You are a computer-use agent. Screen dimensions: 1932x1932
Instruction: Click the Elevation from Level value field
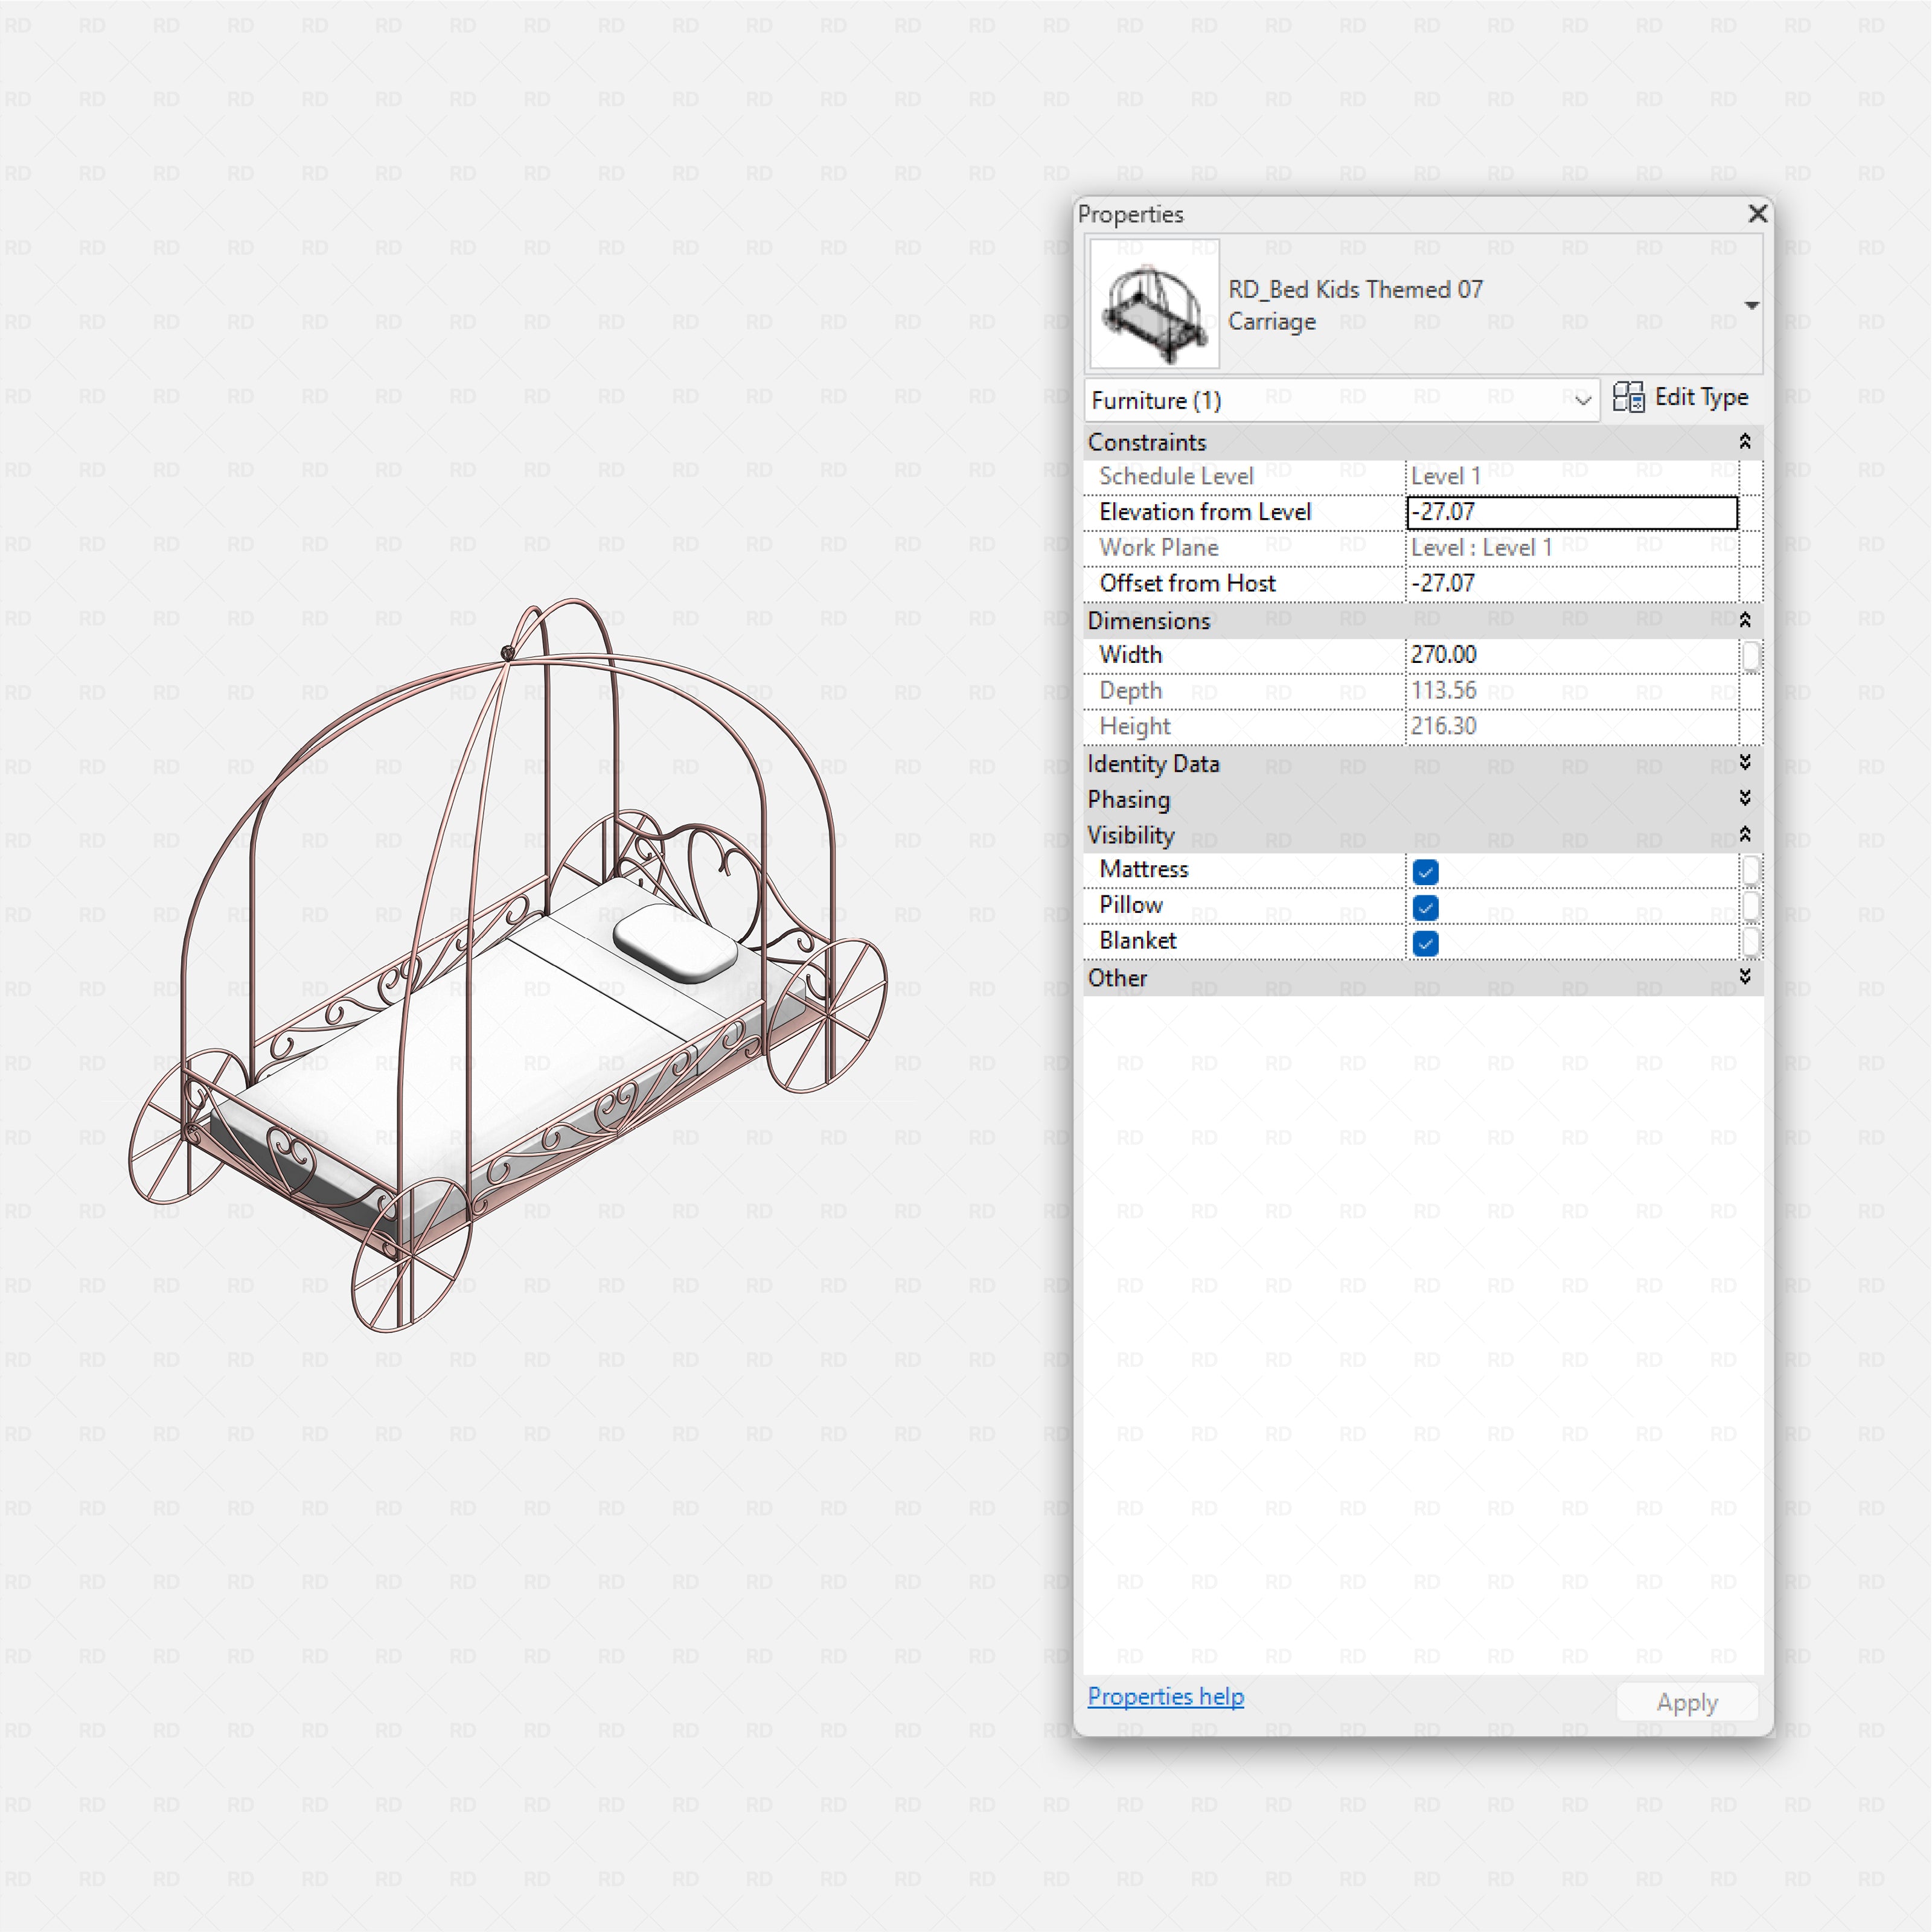tap(1570, 512)
